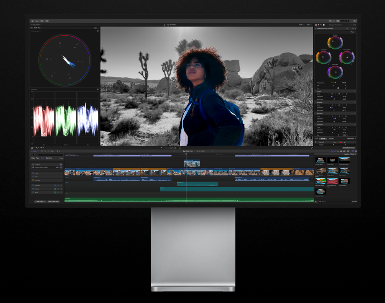This screenshot has height=303, width=385.
Task: Click the Share export icon
Action: point(355,21)
